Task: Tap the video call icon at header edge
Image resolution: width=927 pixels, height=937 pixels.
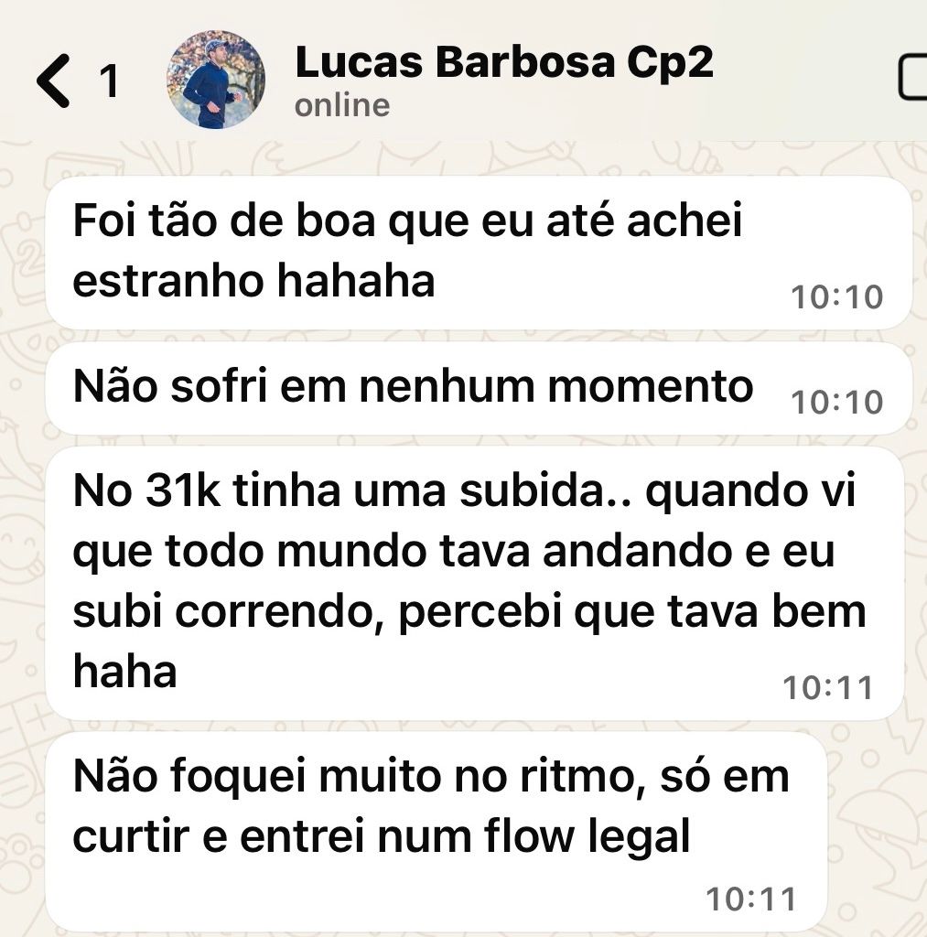Action: [x=912, y=77]
